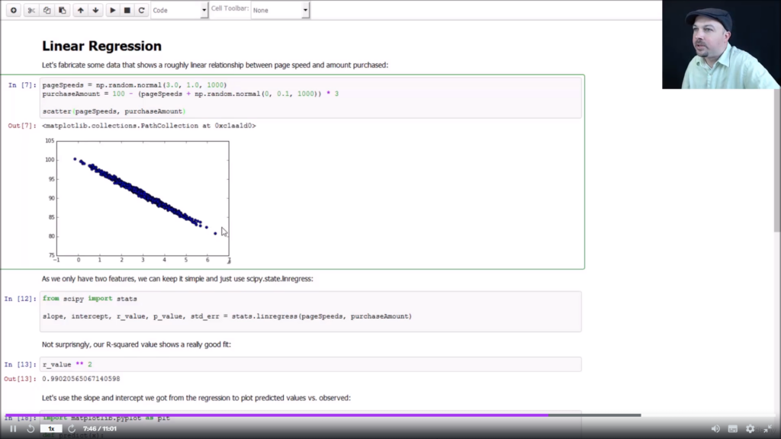The width and height of the screenshot is (781, 439).
Task: Open video player settings gear
Action: [750, 428]
